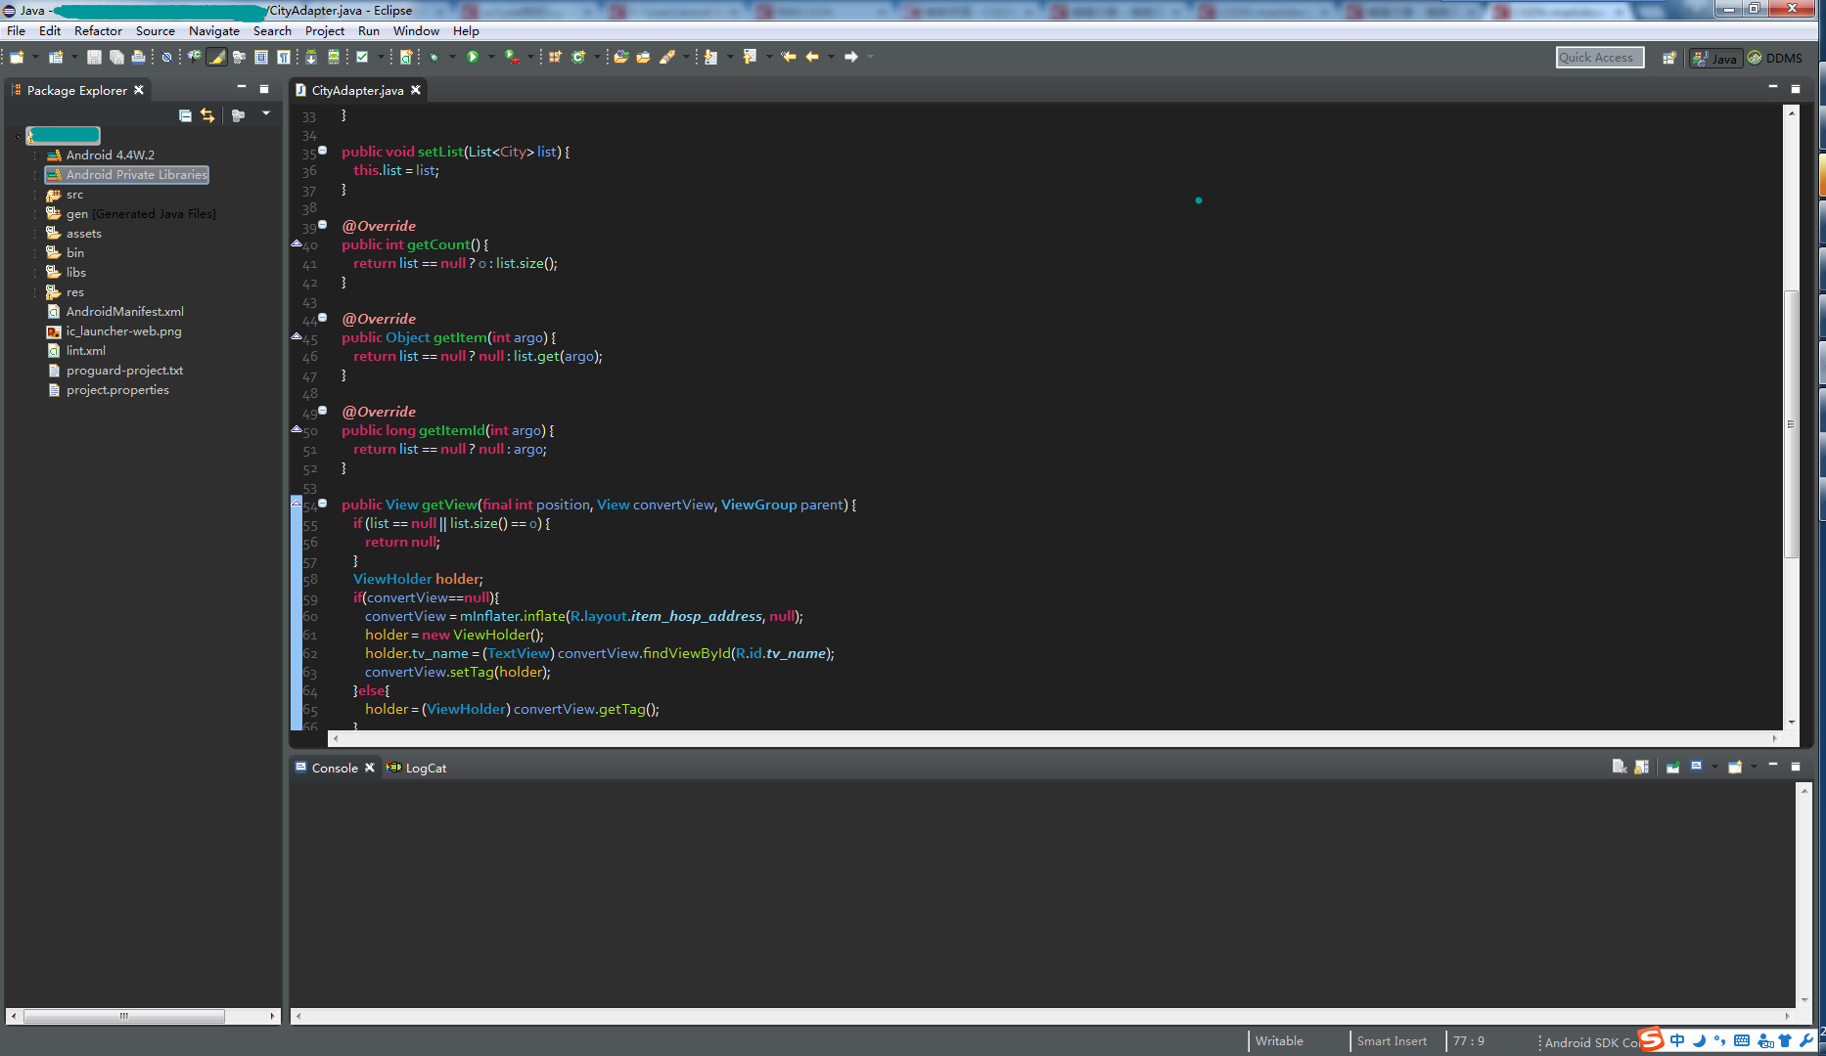Open dropdown beside the Lint checkmark icon
The height and width of the screenshot is (1056, 1826).
[381, 57]
